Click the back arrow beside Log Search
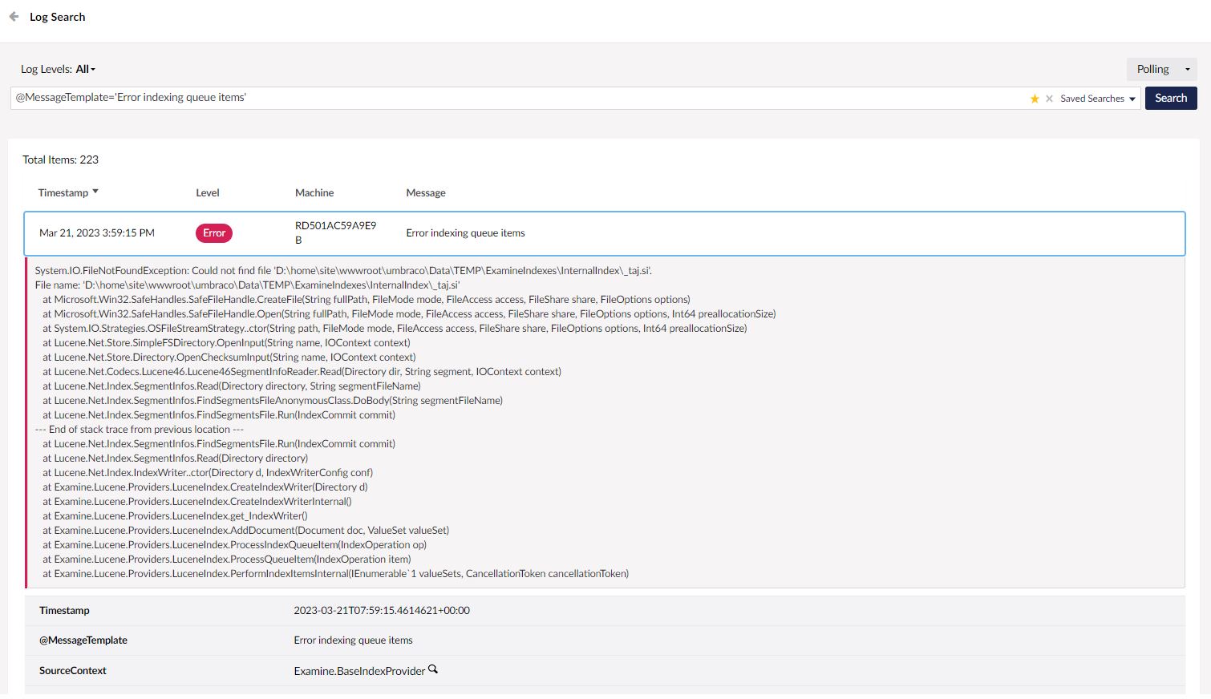The image size is (1211, 699). pyautogui.click(x=14, y=17)
